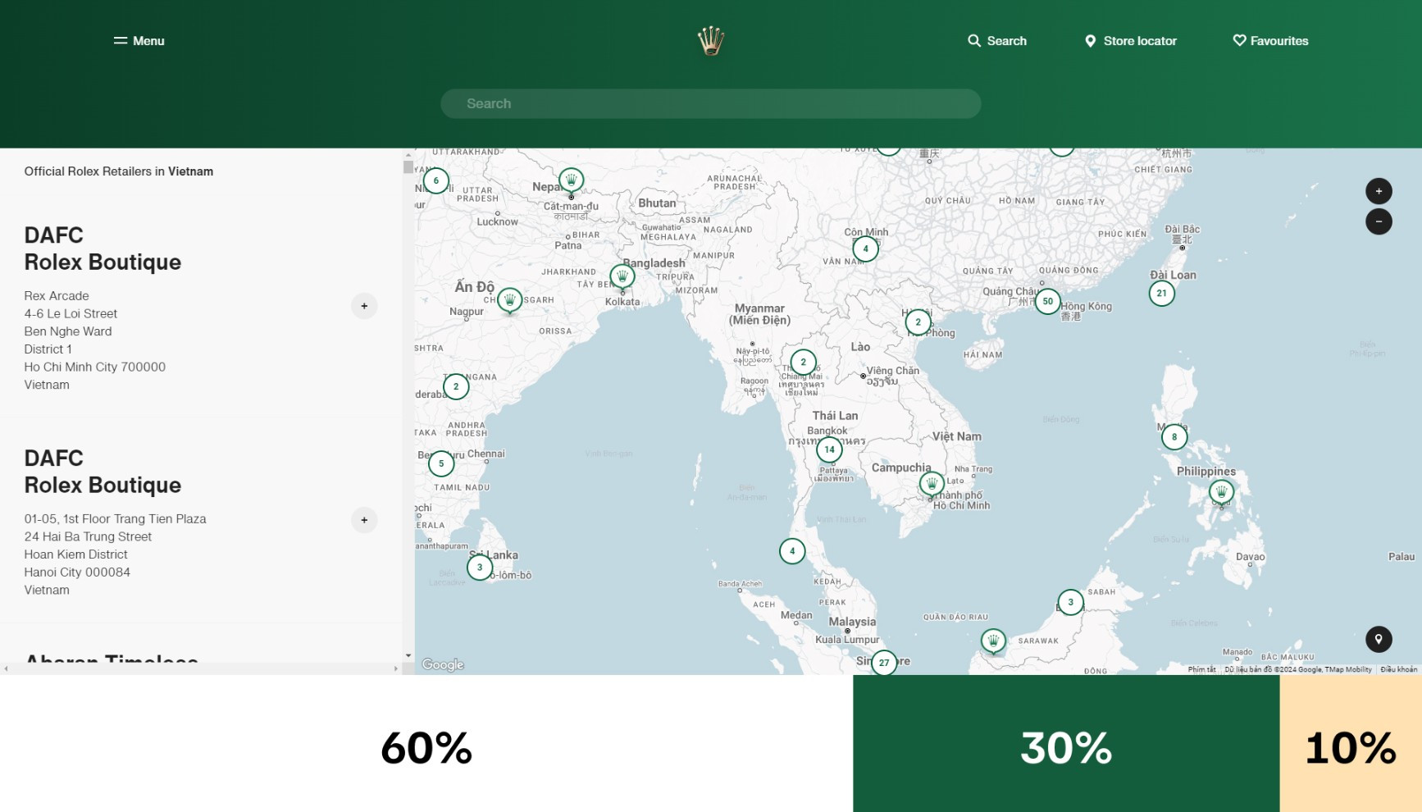1422x812 pixels.
Task: Click the locate-me pin button on map
Action: tap(1379, 639)
